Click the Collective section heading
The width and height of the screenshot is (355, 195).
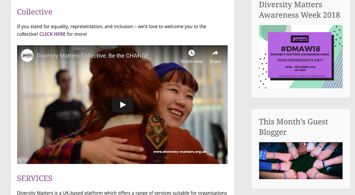(35, 12)
